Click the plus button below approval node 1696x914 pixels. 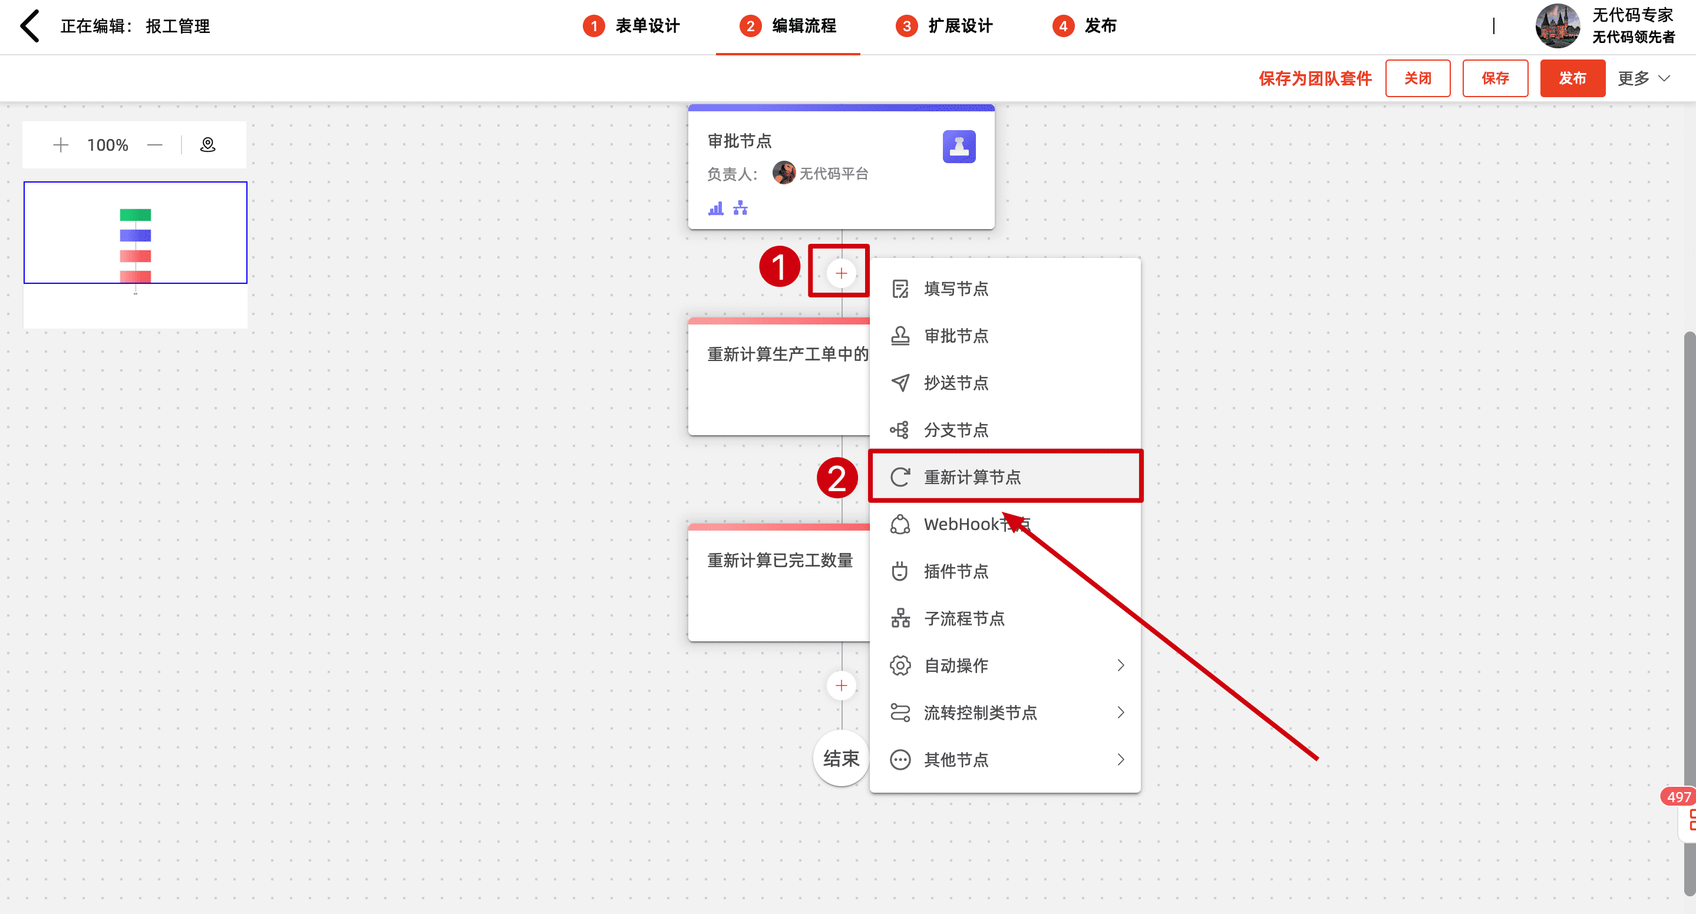pos(841,273)
